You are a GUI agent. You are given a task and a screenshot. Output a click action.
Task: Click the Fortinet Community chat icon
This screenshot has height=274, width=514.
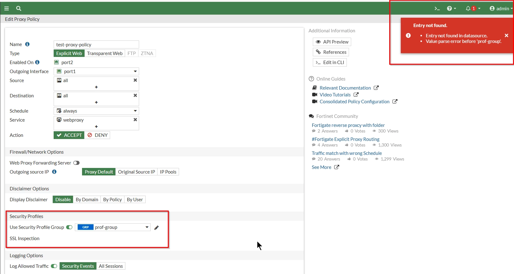pyautogui.click(x=311, y=116)
